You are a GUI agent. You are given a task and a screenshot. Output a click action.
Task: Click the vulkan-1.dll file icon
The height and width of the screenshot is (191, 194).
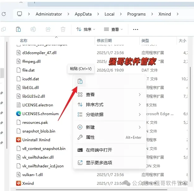[19, 175]
